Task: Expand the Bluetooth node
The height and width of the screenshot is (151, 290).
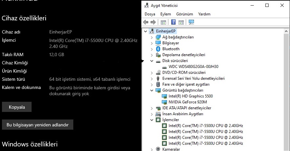Action: (152, 49)
